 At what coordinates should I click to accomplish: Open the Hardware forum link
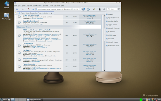27,50
